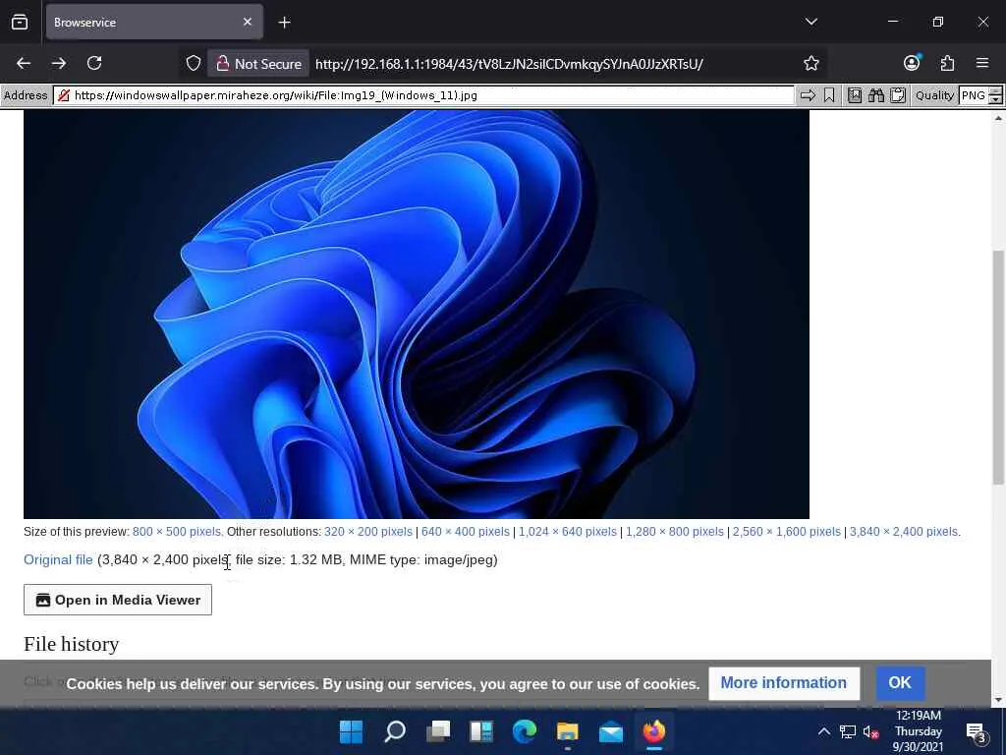Click the Browservice Go arrow icon

coord(808,95)
